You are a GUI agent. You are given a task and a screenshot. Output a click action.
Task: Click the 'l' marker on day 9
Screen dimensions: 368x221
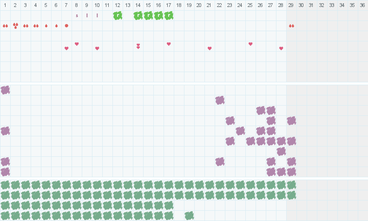coord(87,15)
